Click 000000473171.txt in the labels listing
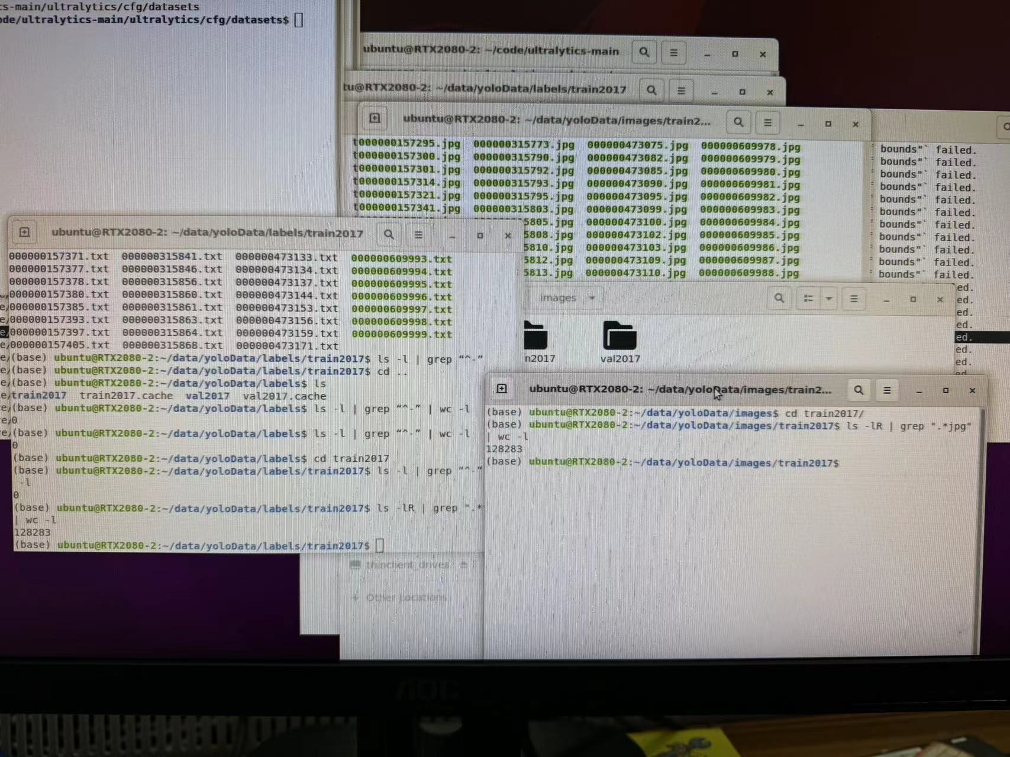This screenshot has width=1010, height=757. (x=287, y=346)
